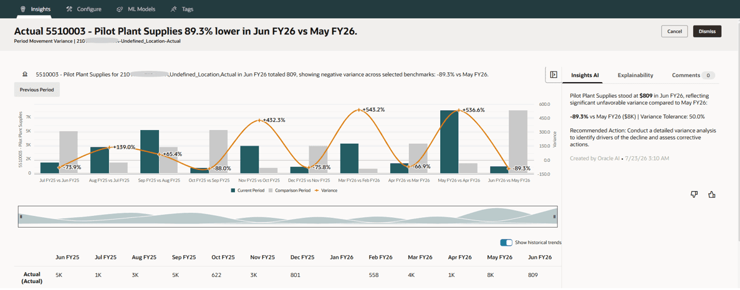The width and height of the screenshot is (740, 290).
Task: Click left handle of chart range slider
Action: point(21,217)
